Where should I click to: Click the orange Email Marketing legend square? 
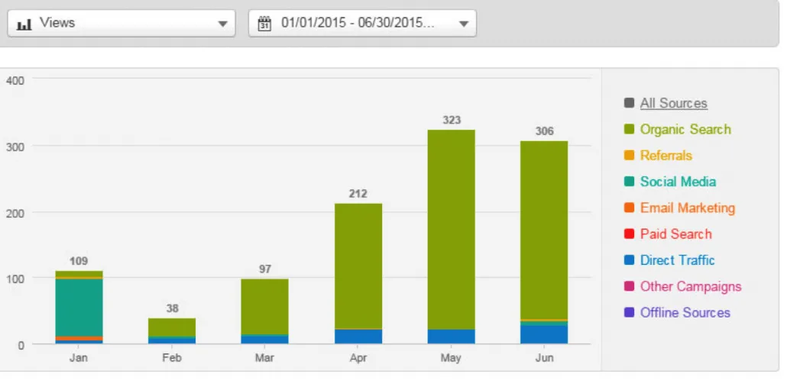pos(629,208)
